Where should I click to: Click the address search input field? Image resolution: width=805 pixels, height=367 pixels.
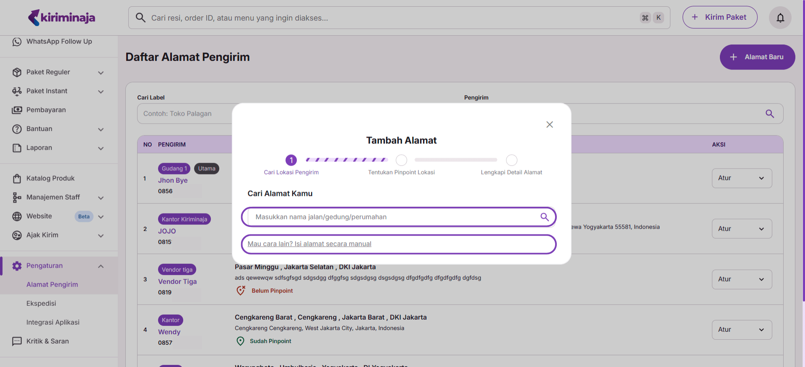(x=394, y=217)
